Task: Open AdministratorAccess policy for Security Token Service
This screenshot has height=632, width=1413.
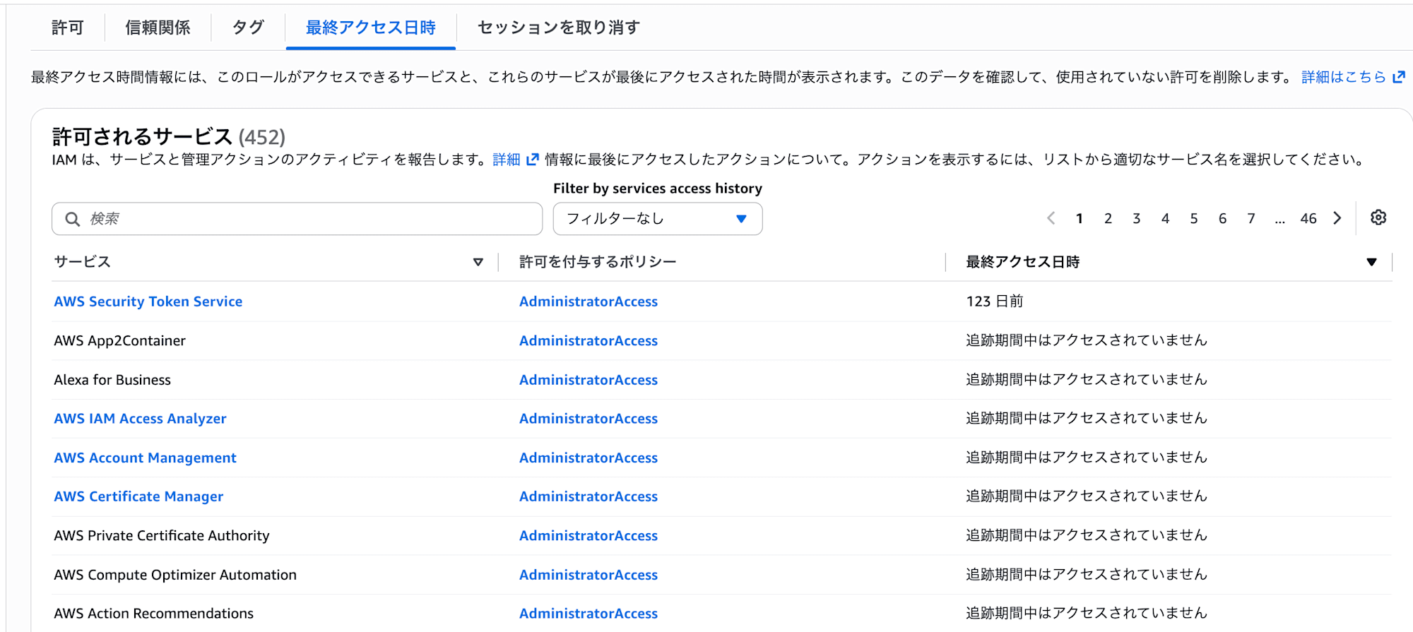Action: [x=589, y=302]
